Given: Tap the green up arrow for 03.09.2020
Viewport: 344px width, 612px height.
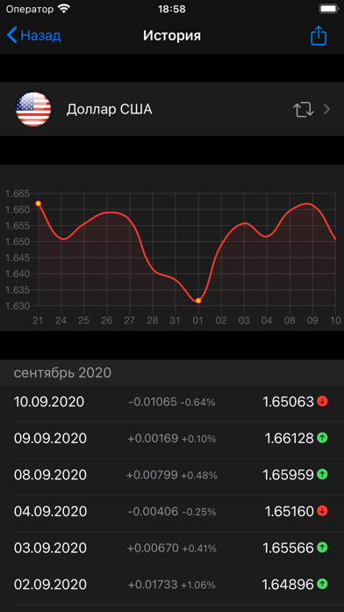Looking at the screenshot, I should pos(322,547).
